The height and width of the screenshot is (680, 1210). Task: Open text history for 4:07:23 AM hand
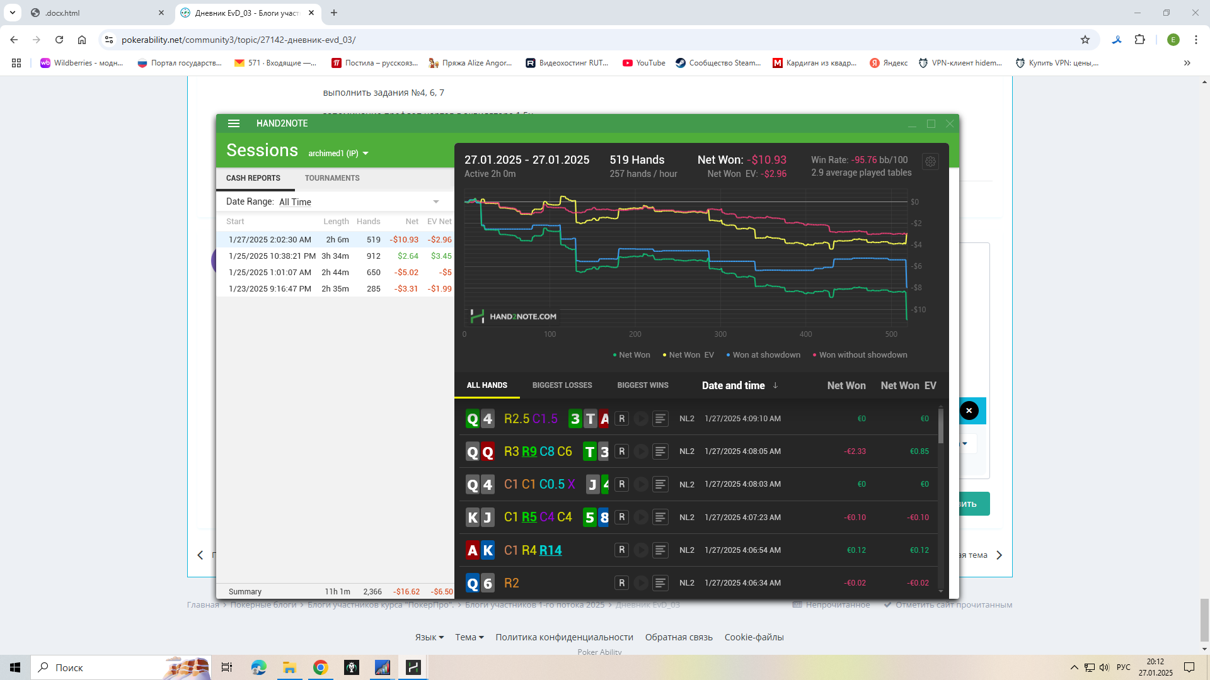660,517
